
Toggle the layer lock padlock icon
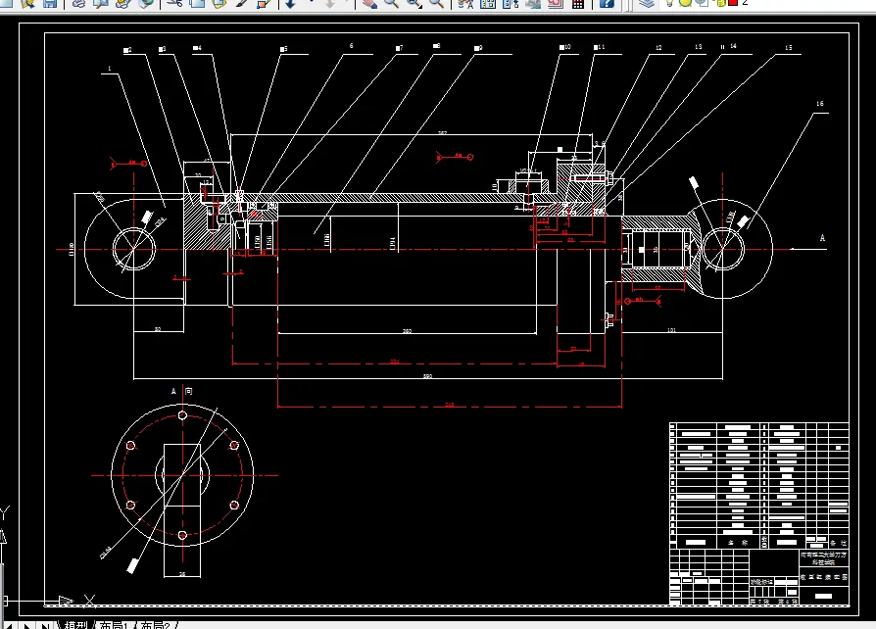tap(720, 3)
